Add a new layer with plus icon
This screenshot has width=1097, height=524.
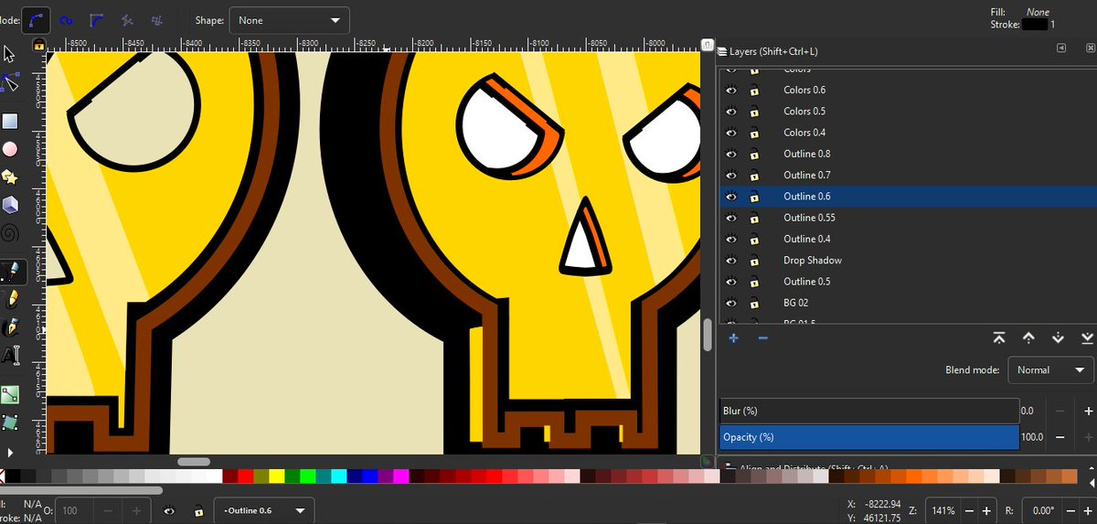[x=733, y=338]
